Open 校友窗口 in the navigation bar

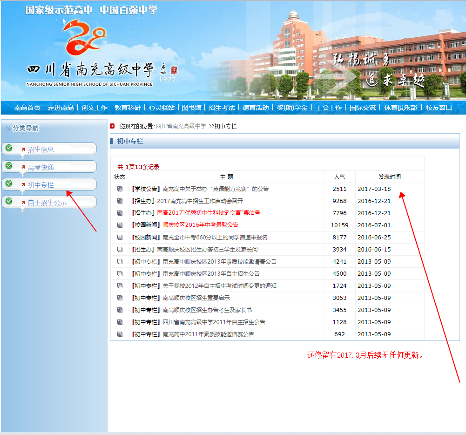click(x=439, y=108)
